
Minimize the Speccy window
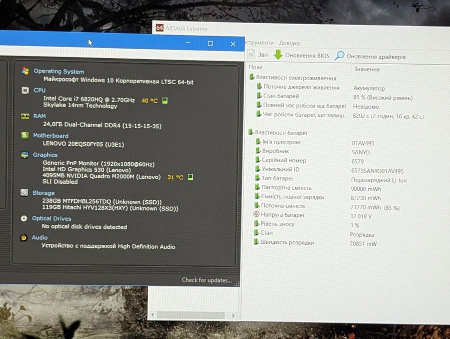pyautogui.click(x=188, y=43)
